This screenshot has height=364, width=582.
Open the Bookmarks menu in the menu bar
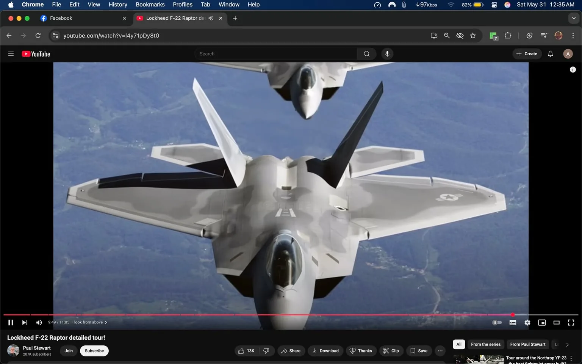[x=150, y=5]
